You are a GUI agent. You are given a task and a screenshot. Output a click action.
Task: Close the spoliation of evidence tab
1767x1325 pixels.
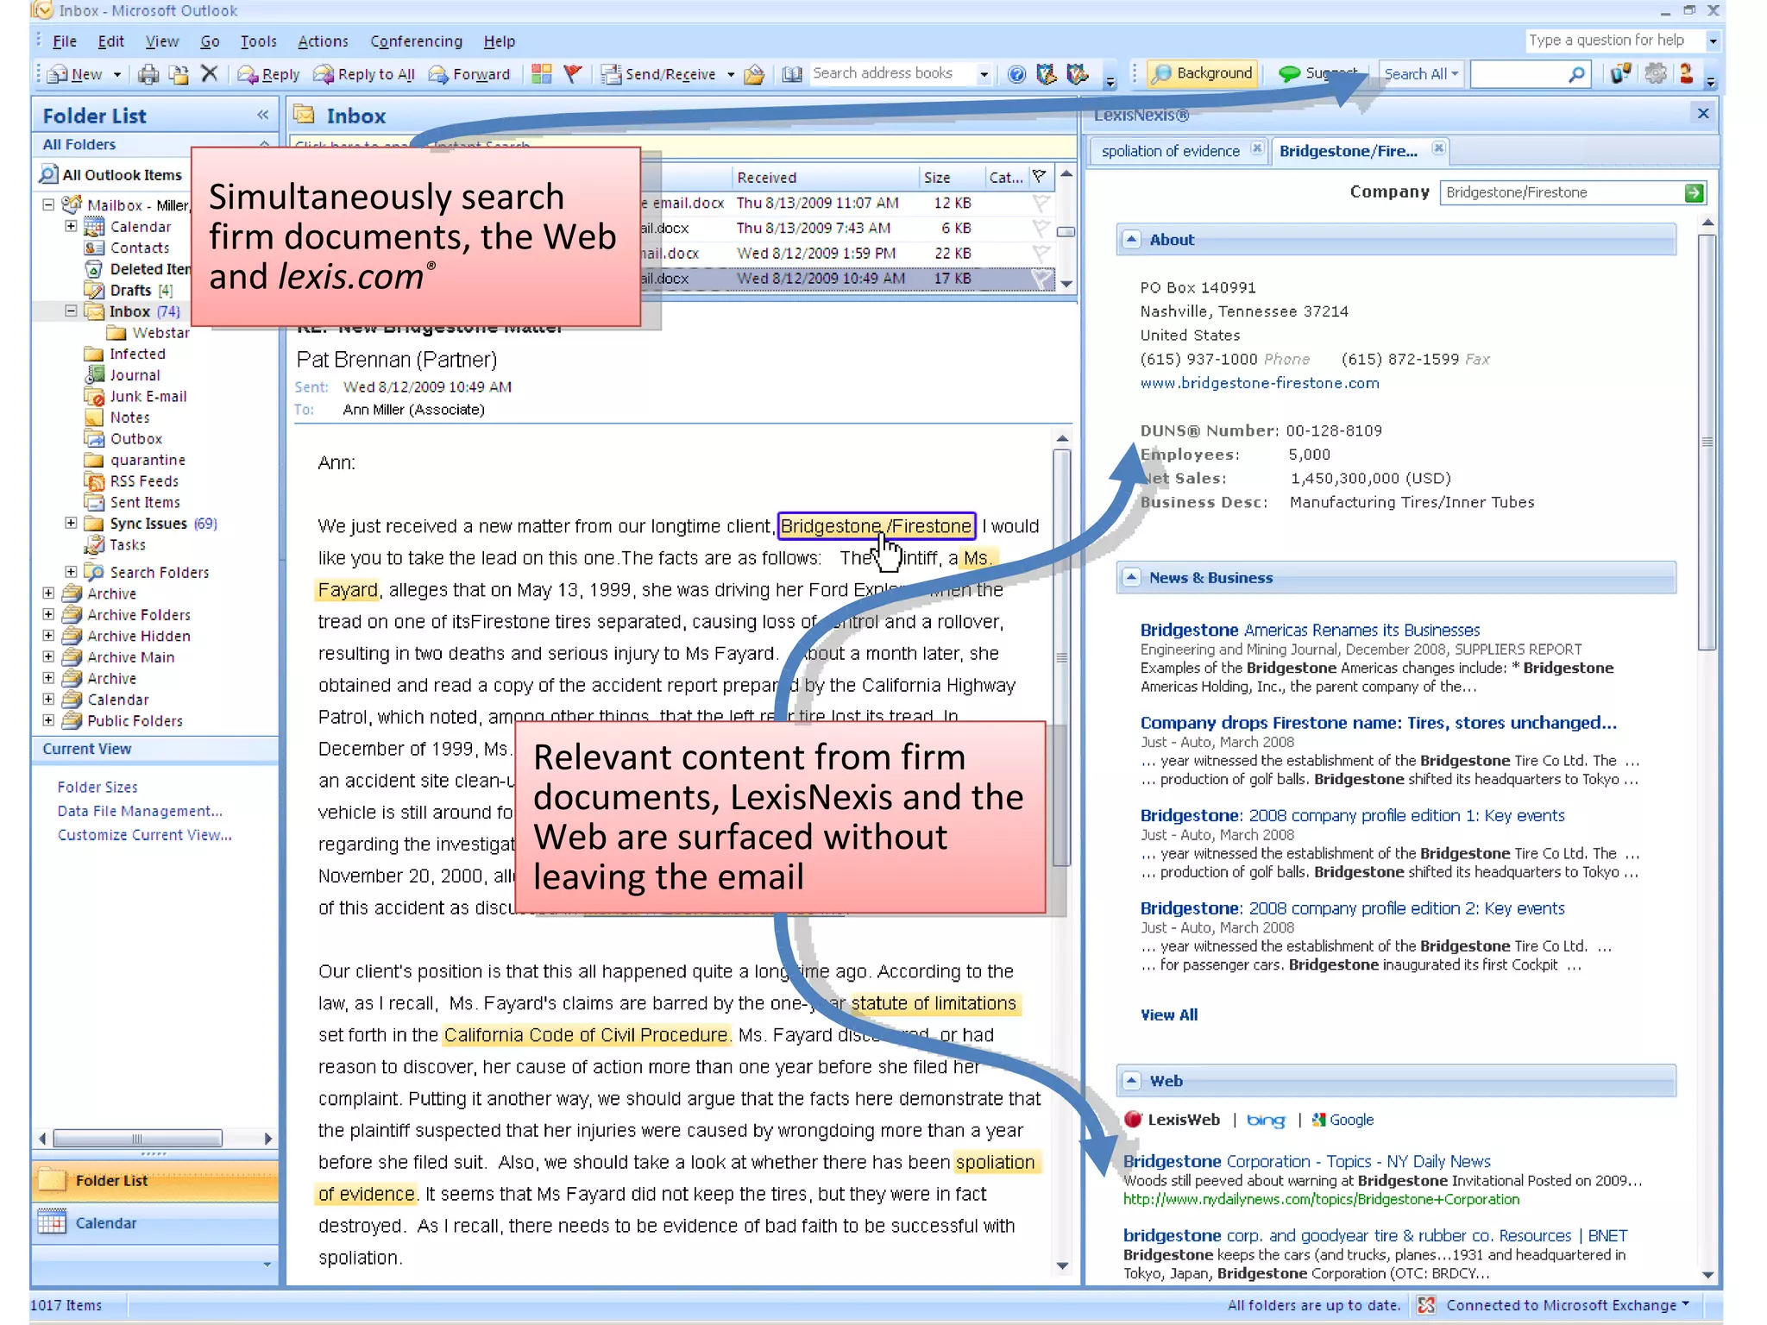pyautogui.click(x=1257, y=148)
